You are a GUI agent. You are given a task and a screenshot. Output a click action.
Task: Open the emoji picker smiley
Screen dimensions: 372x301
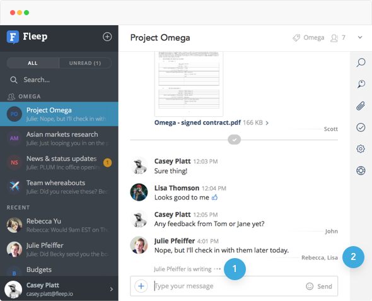click(x=310, y=286)
